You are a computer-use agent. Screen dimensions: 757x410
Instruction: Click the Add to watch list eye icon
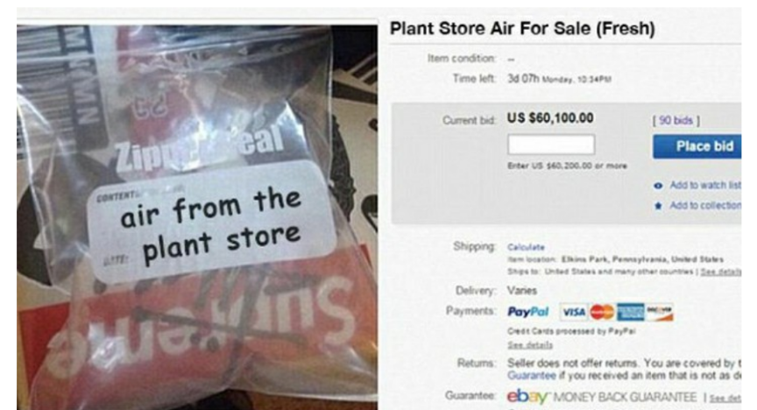657,186
